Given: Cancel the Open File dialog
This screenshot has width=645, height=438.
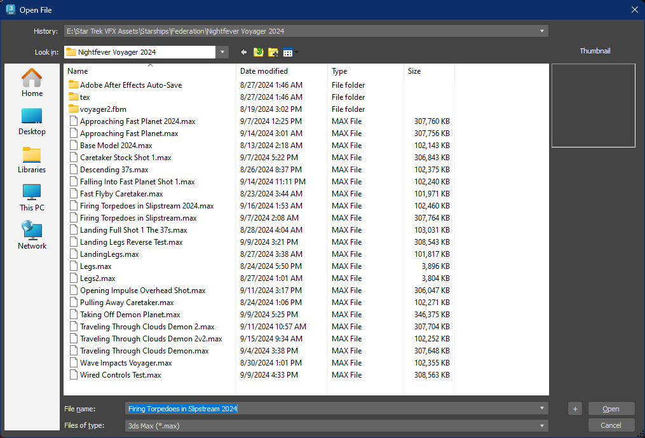Looking at the screenshot, I should coord(611,425).
